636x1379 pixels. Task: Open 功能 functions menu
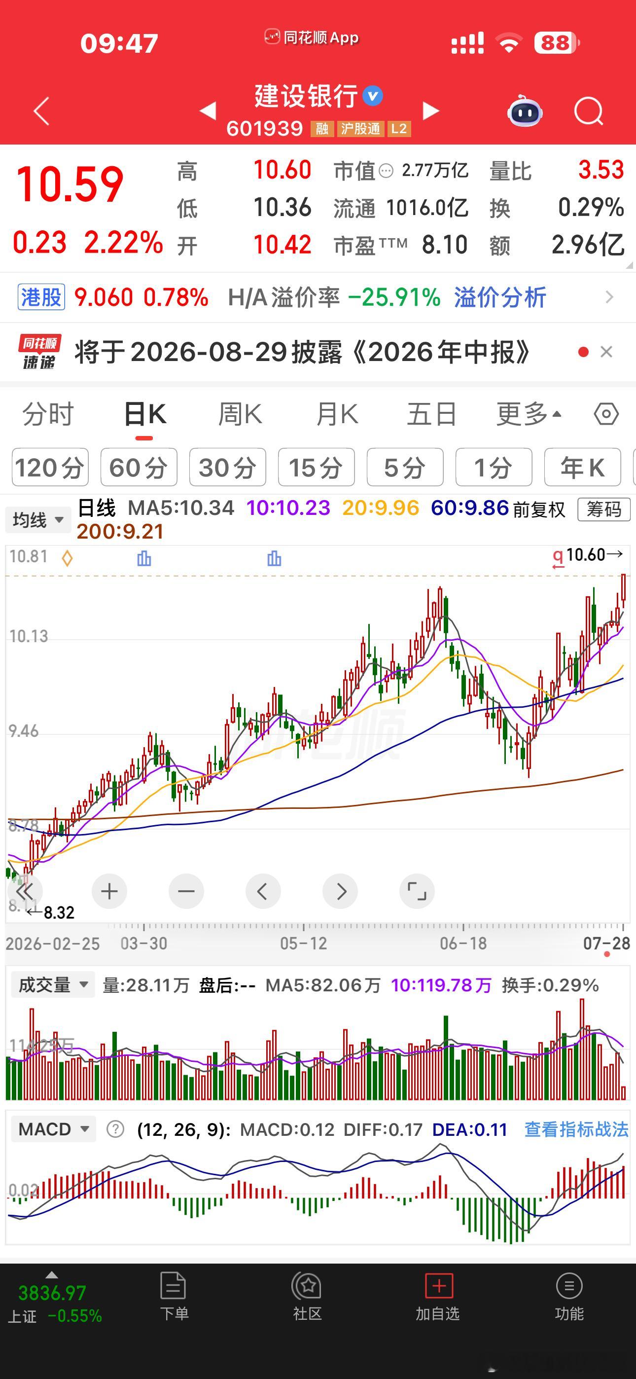coord(569,1297)
